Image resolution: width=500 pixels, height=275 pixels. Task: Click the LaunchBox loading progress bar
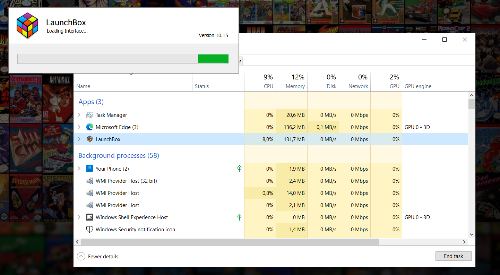pos(123,59)
